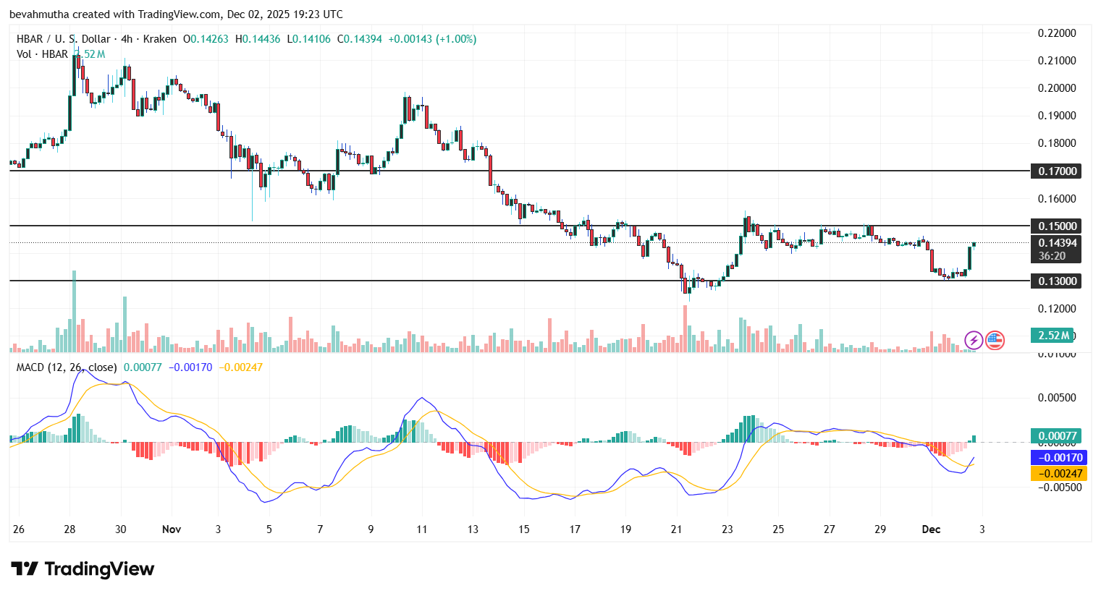This screenshot has width=1101, height=596.
Task: Click the Dec label on the time axis
Action: click(931, 529)
